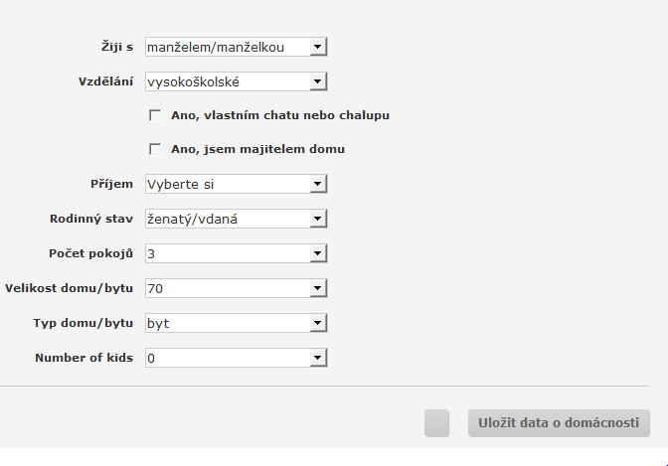
Task: Enable the jsem majitelem domu checkbox
Action: [x=155, y=149]
